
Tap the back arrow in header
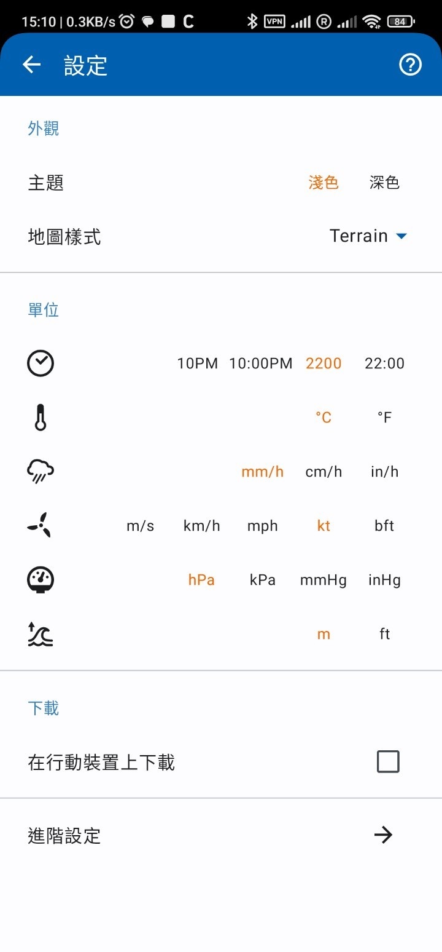coord(31,65)
